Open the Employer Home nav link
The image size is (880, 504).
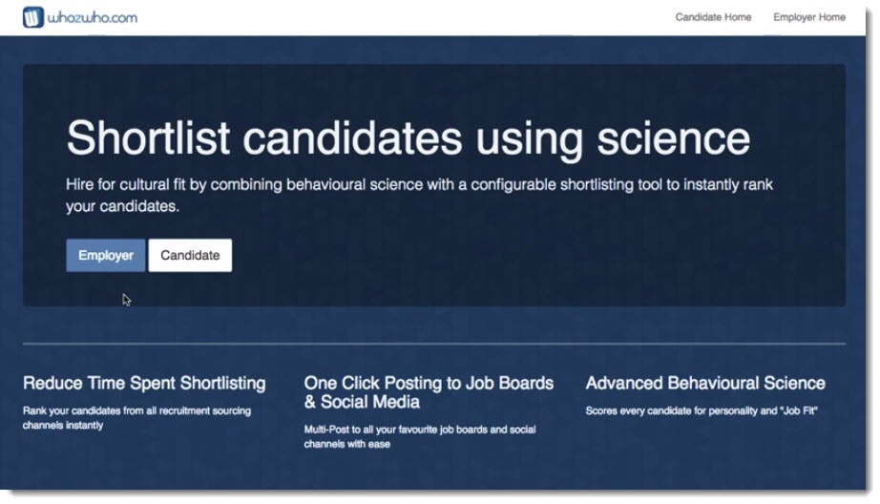(808, 17)
